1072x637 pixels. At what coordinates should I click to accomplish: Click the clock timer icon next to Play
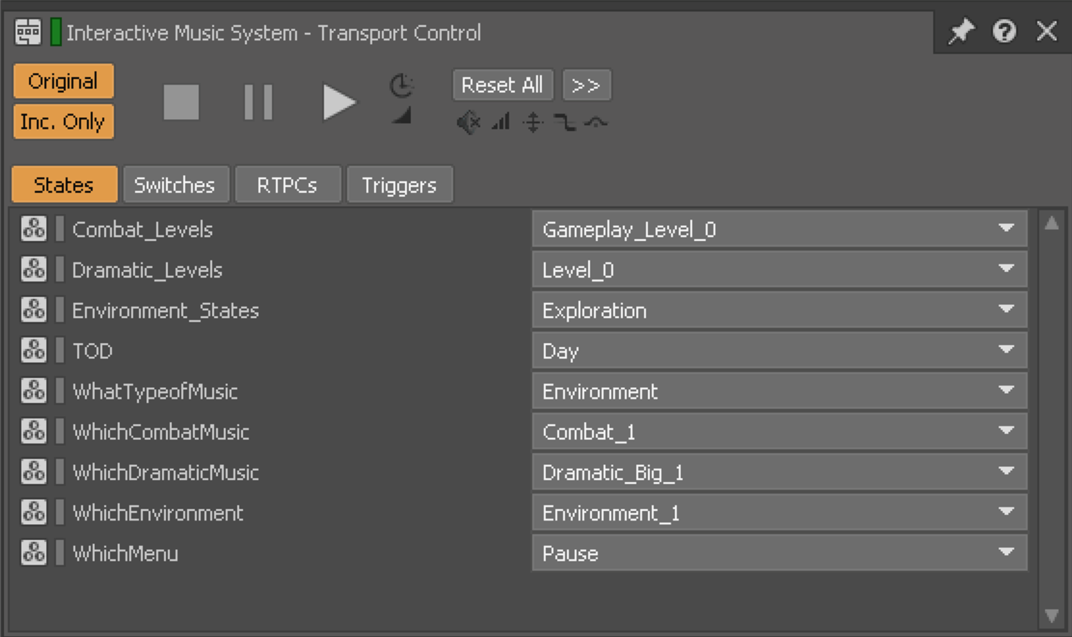coord(401,86)
